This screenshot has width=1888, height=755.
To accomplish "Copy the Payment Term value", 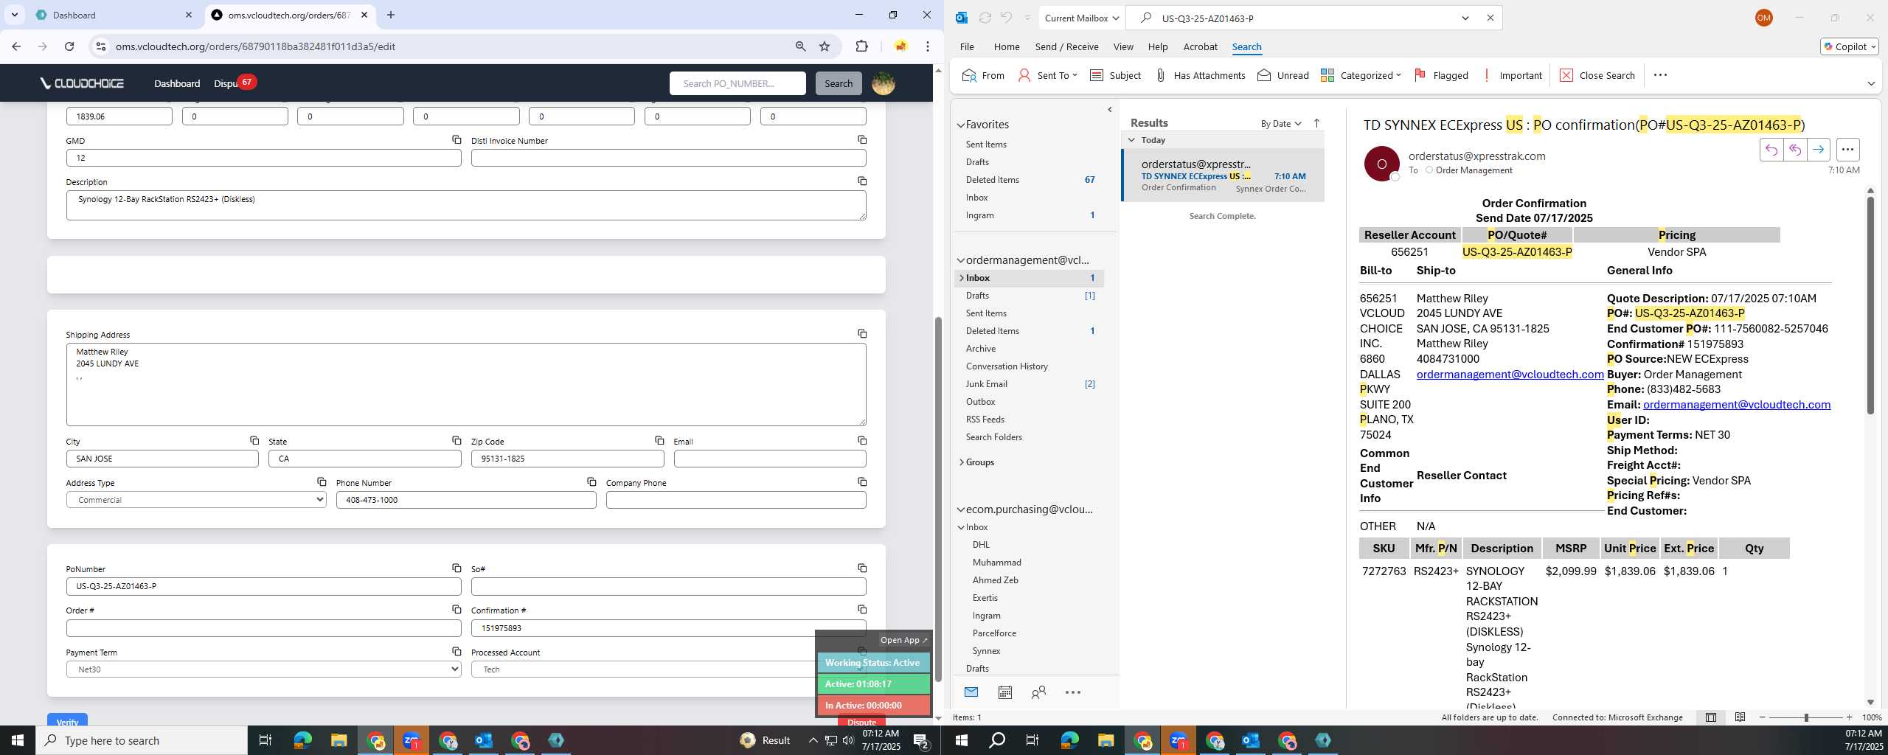I will (457, 651).
